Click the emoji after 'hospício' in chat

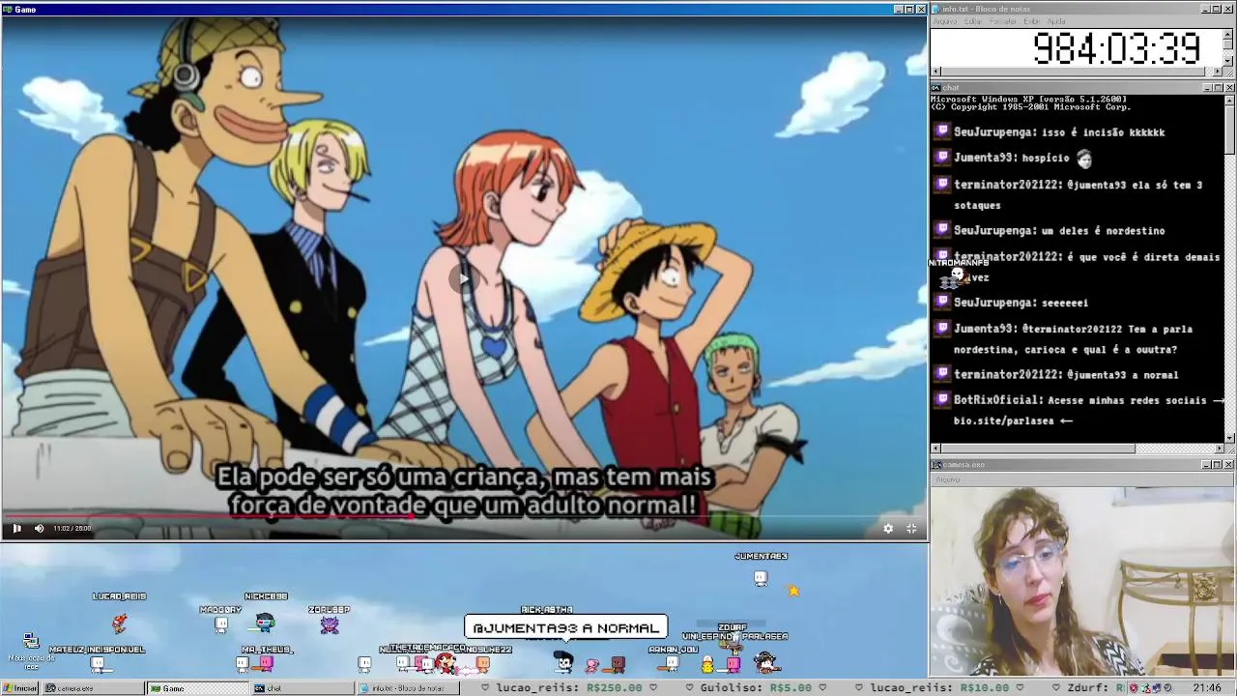1084,158
